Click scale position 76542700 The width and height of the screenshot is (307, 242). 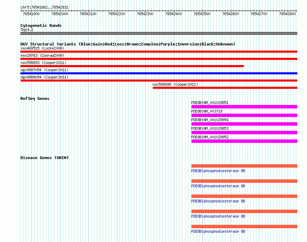coord(259,14)
